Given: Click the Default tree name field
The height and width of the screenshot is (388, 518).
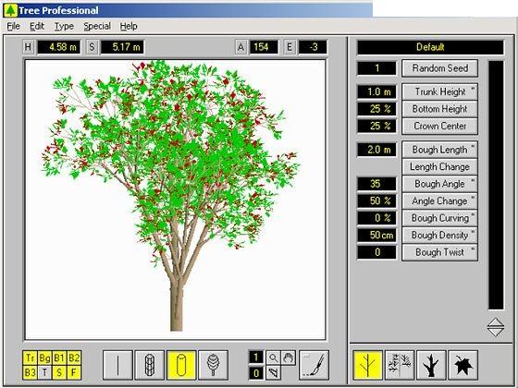Looking at the screenshot, I should tap(430, 47).
